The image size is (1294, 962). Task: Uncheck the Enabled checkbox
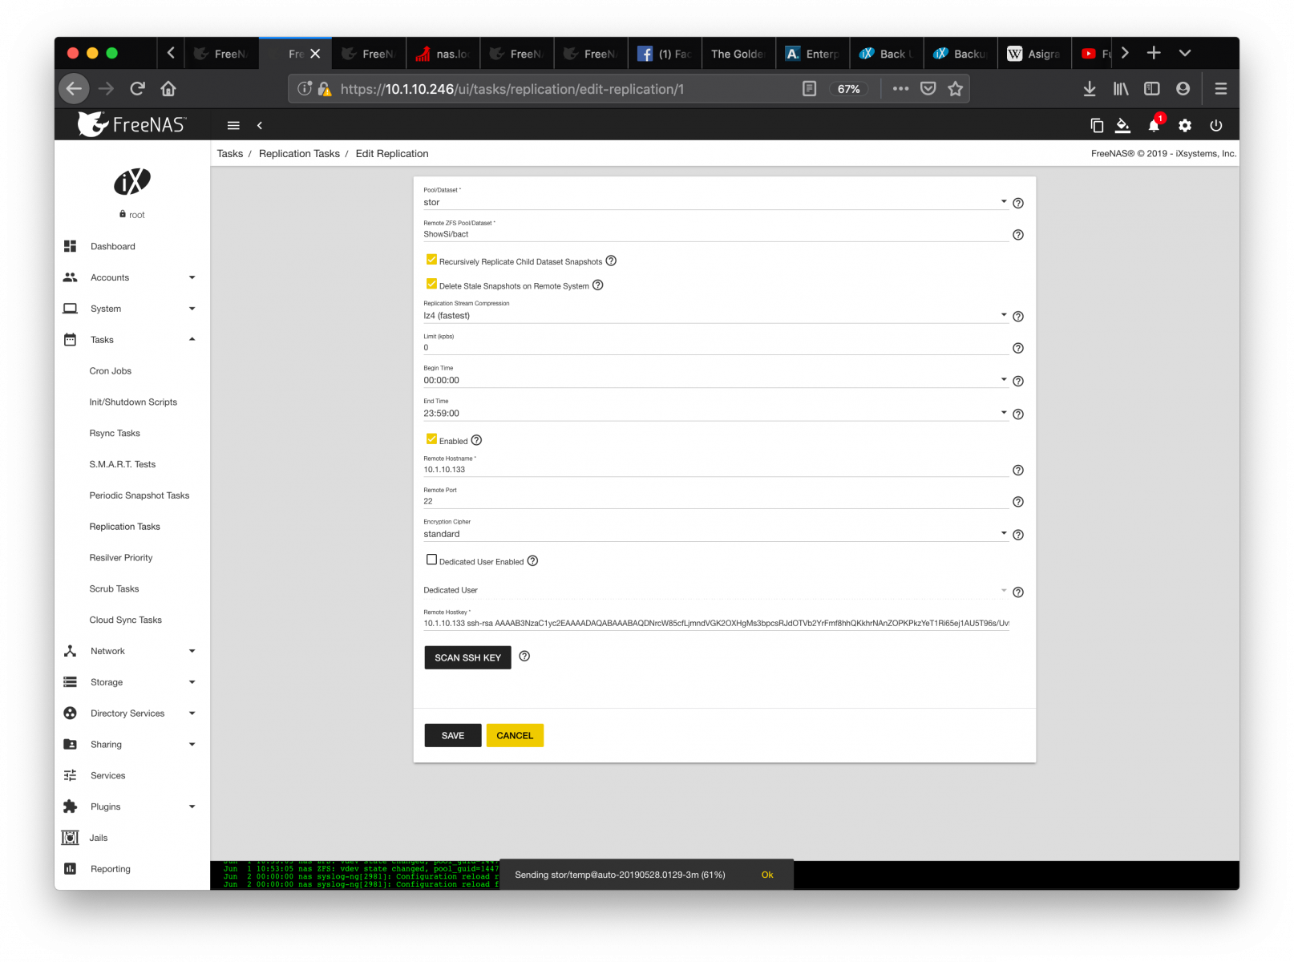coord(431,439)
